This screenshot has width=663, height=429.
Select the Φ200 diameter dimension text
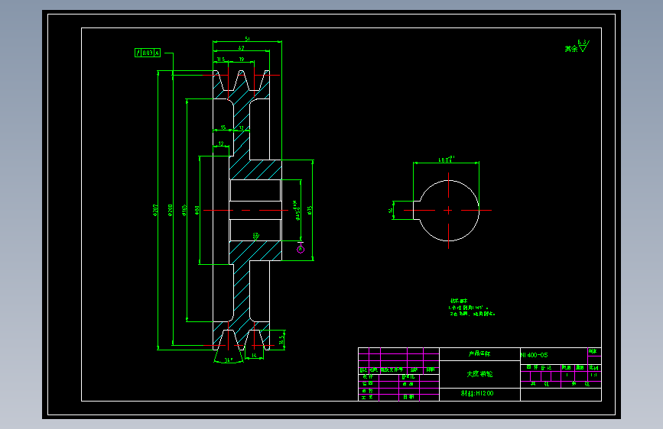(x=170, y=210)
